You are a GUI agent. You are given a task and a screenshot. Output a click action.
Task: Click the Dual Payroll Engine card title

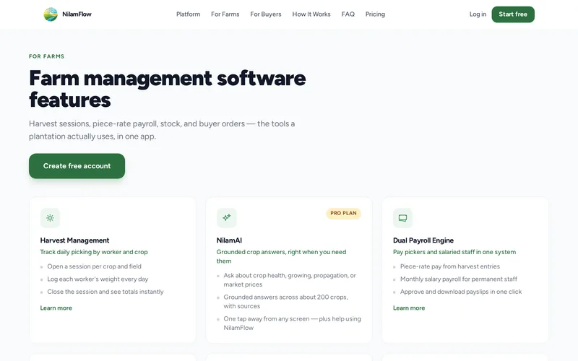tap(423, 240)
